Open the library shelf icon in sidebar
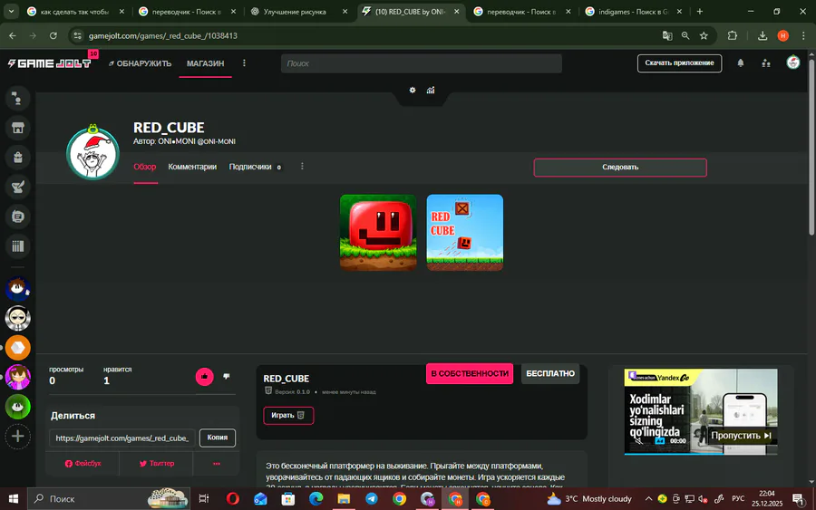The image size is (816, 510). tap(18, 245)
